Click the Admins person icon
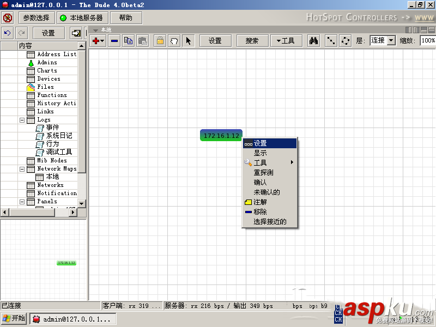 tap(31, 63)
